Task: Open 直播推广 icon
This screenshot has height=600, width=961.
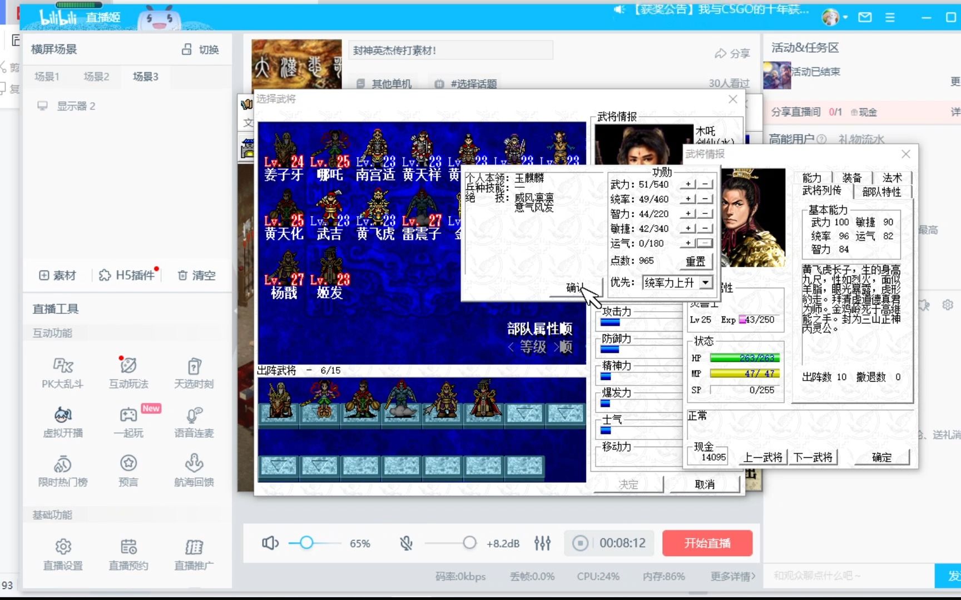Action: (x=194, y=547)
